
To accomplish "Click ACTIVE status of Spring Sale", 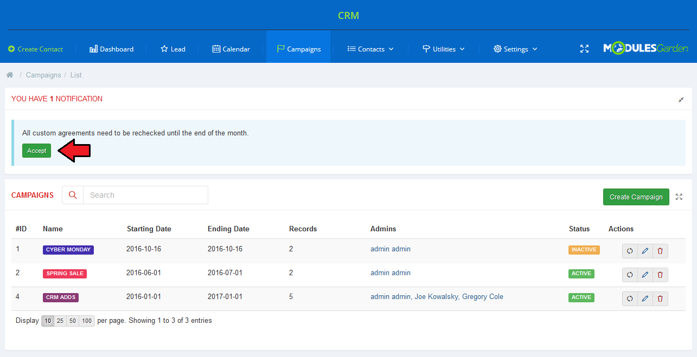I will tap(581, 274).
